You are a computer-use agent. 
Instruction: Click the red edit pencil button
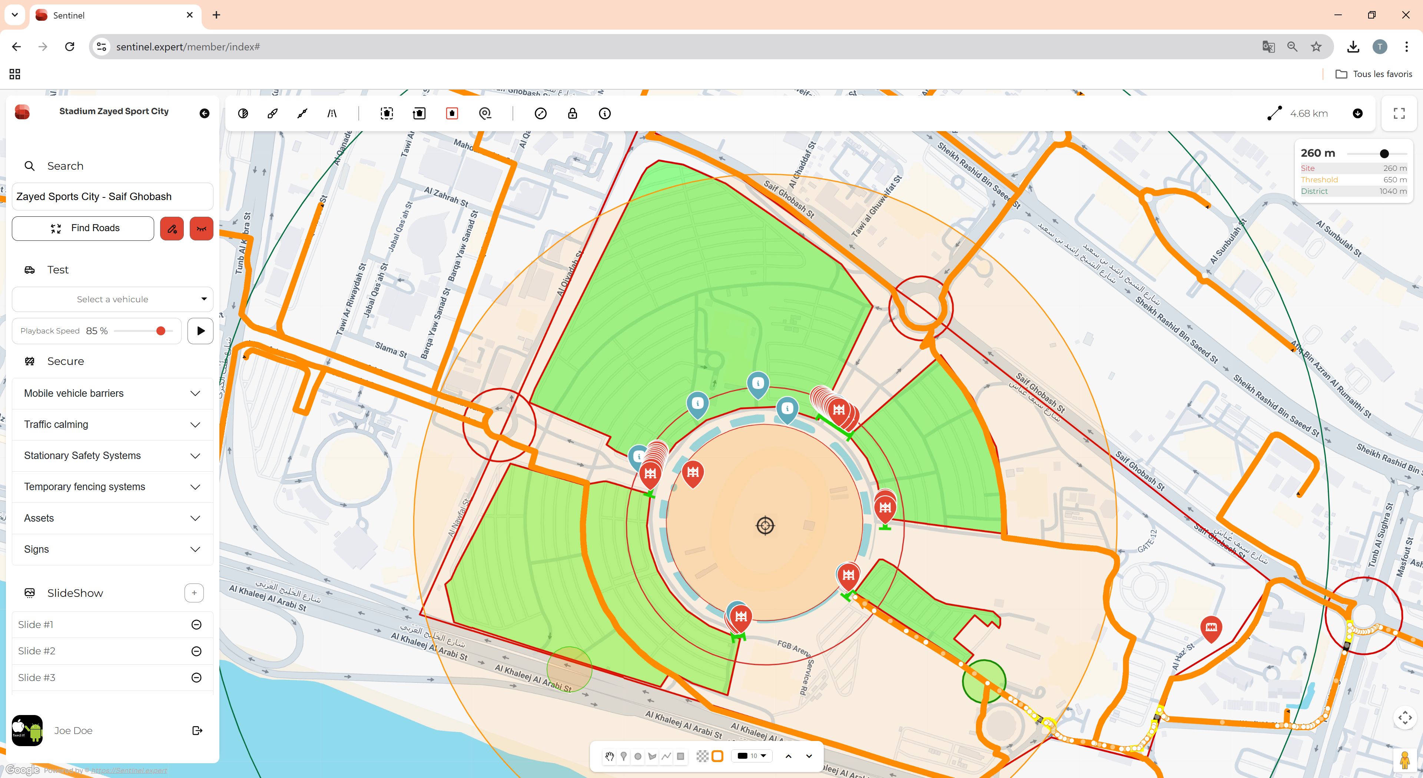coord(172,228)
